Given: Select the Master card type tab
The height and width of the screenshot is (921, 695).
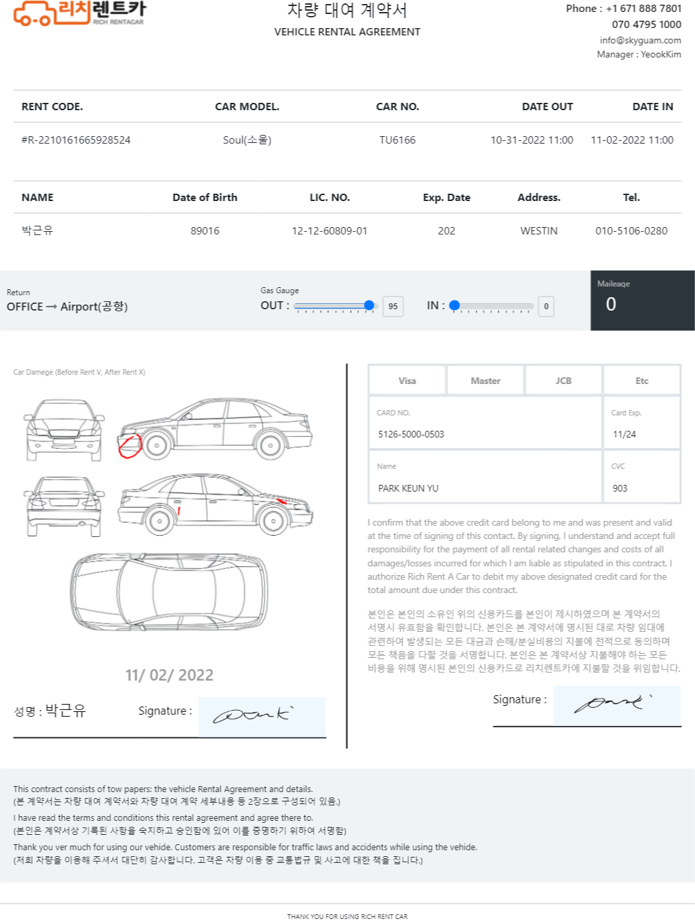Looking at the screenshot, I should (485, 381).
